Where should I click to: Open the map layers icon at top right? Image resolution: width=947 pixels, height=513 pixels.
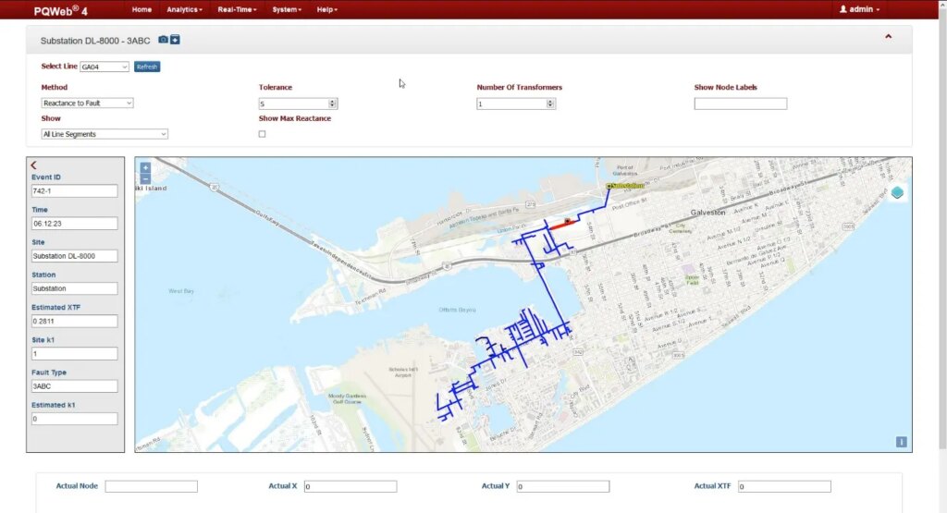897,192
